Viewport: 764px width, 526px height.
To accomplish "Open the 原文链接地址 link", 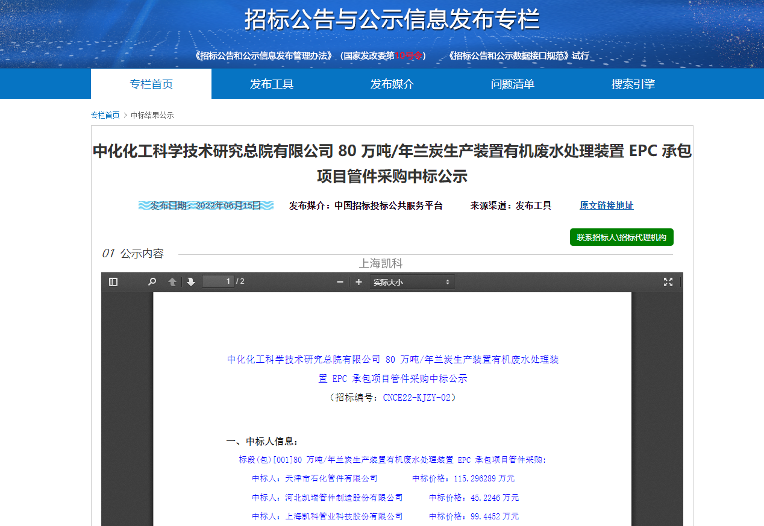I will (x=607, y=205).
